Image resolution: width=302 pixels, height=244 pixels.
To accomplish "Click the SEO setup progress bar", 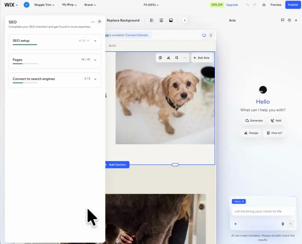I will click(25, 45).
